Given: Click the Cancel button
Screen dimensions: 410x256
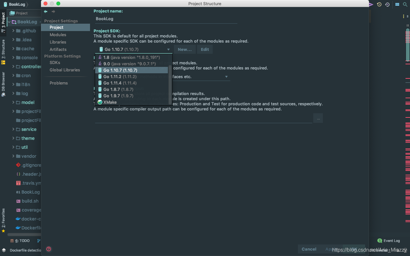Looking at the screenshot, I should tap(309, 249).
